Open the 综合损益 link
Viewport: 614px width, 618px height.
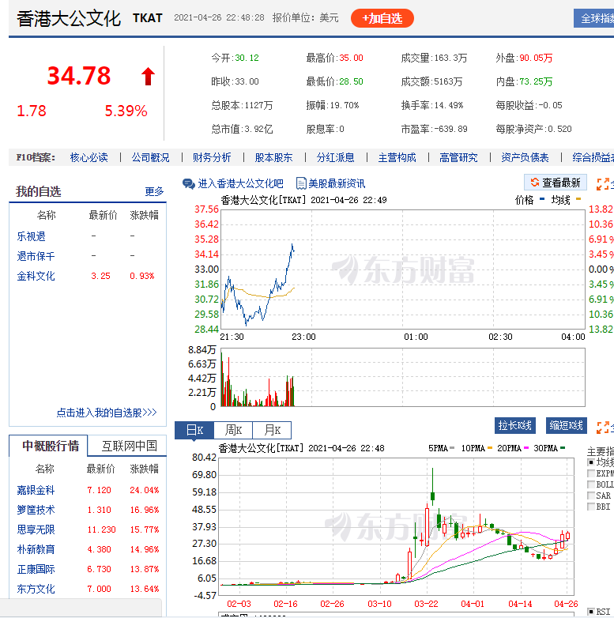tap(593, 157)
